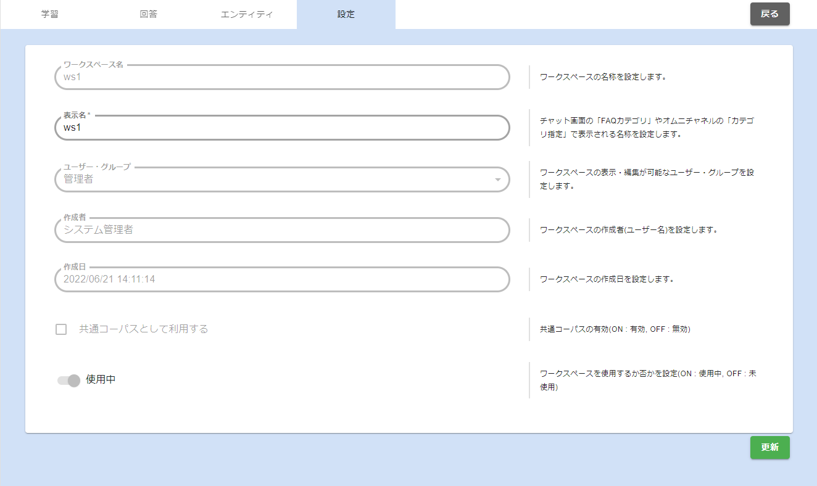Screen dimensions: 817x486
Task: Focus the 表示名 text field
Action: [282, 128]
